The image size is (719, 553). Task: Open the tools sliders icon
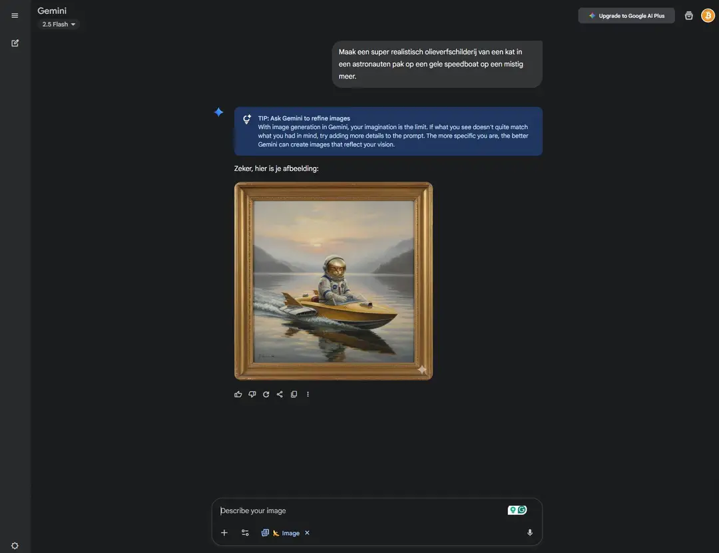[245, 533]
